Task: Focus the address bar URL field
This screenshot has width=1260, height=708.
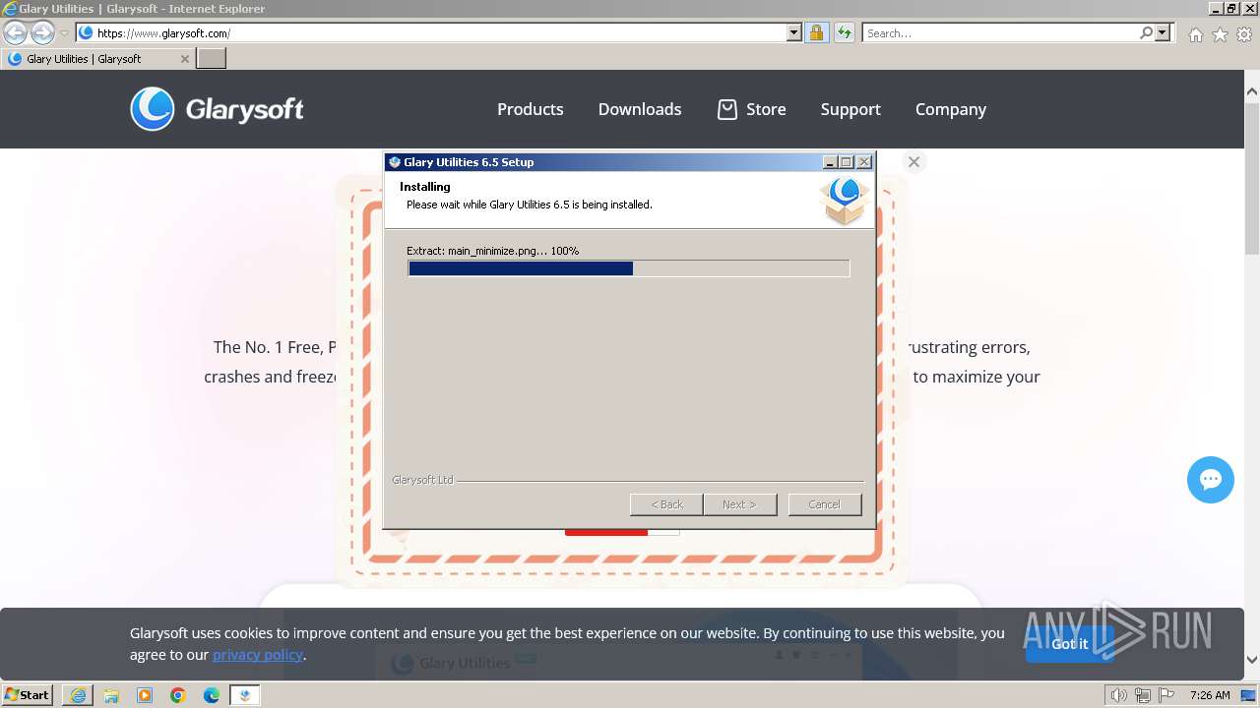Action: pyautogui.click(x=439, y=32)
